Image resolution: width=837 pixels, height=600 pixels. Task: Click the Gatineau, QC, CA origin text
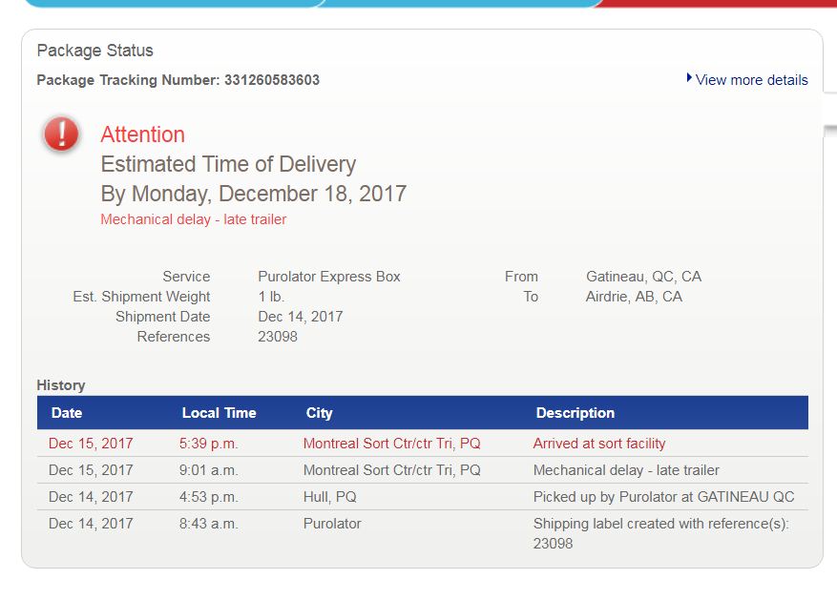(x=644, y=277)
